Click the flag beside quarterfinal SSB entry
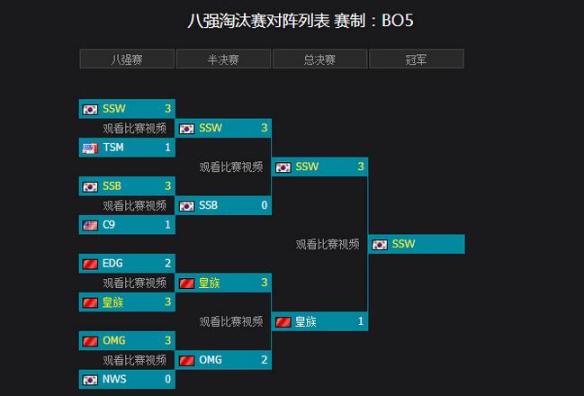584x396 pixels. click(90, 186)
